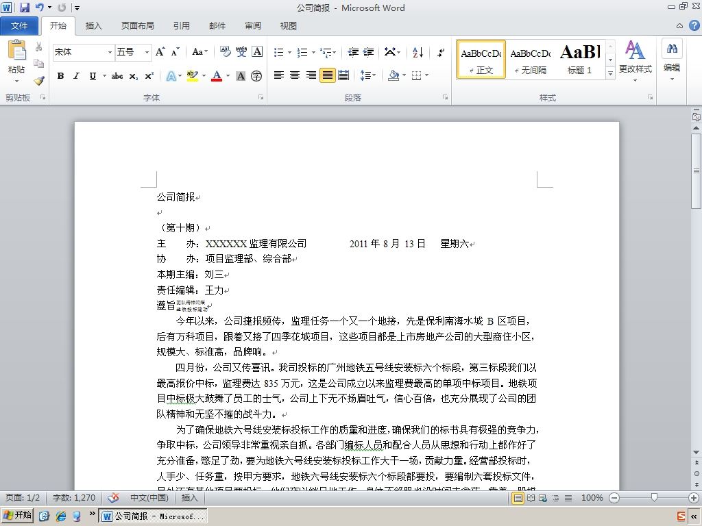Expand the styles gallery more arrow

click(x=610, y=73)
